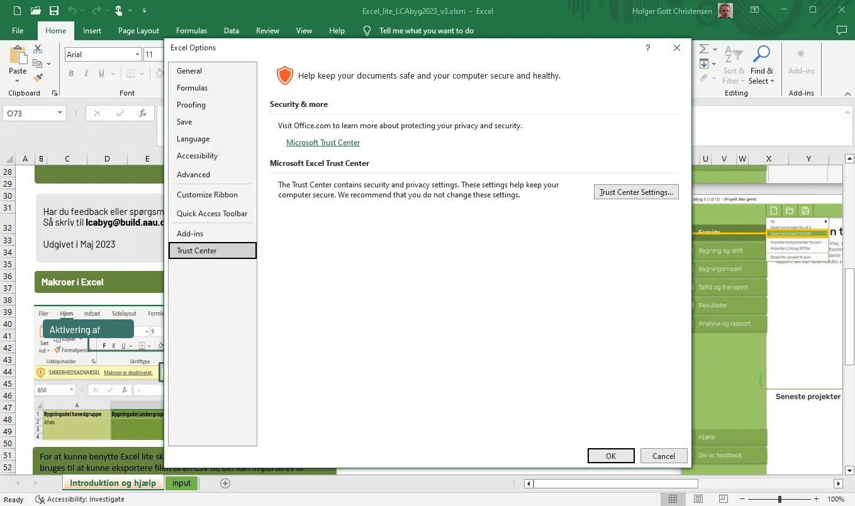Viewport: 855px width, 506px height.
Task: Click the zoom slider in status bar
Action: coord(780,499)
